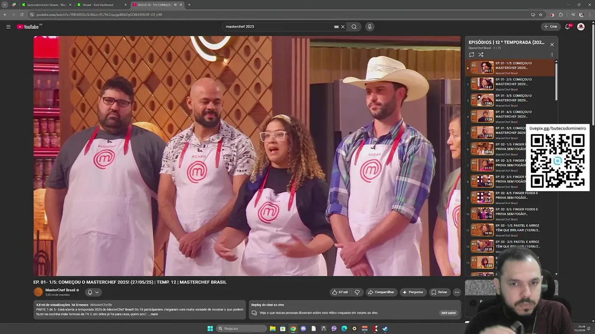Play EP. 01 - 4/5 from the playlist
This screenshot has width=595, height=334.
(x=510, y=116)
